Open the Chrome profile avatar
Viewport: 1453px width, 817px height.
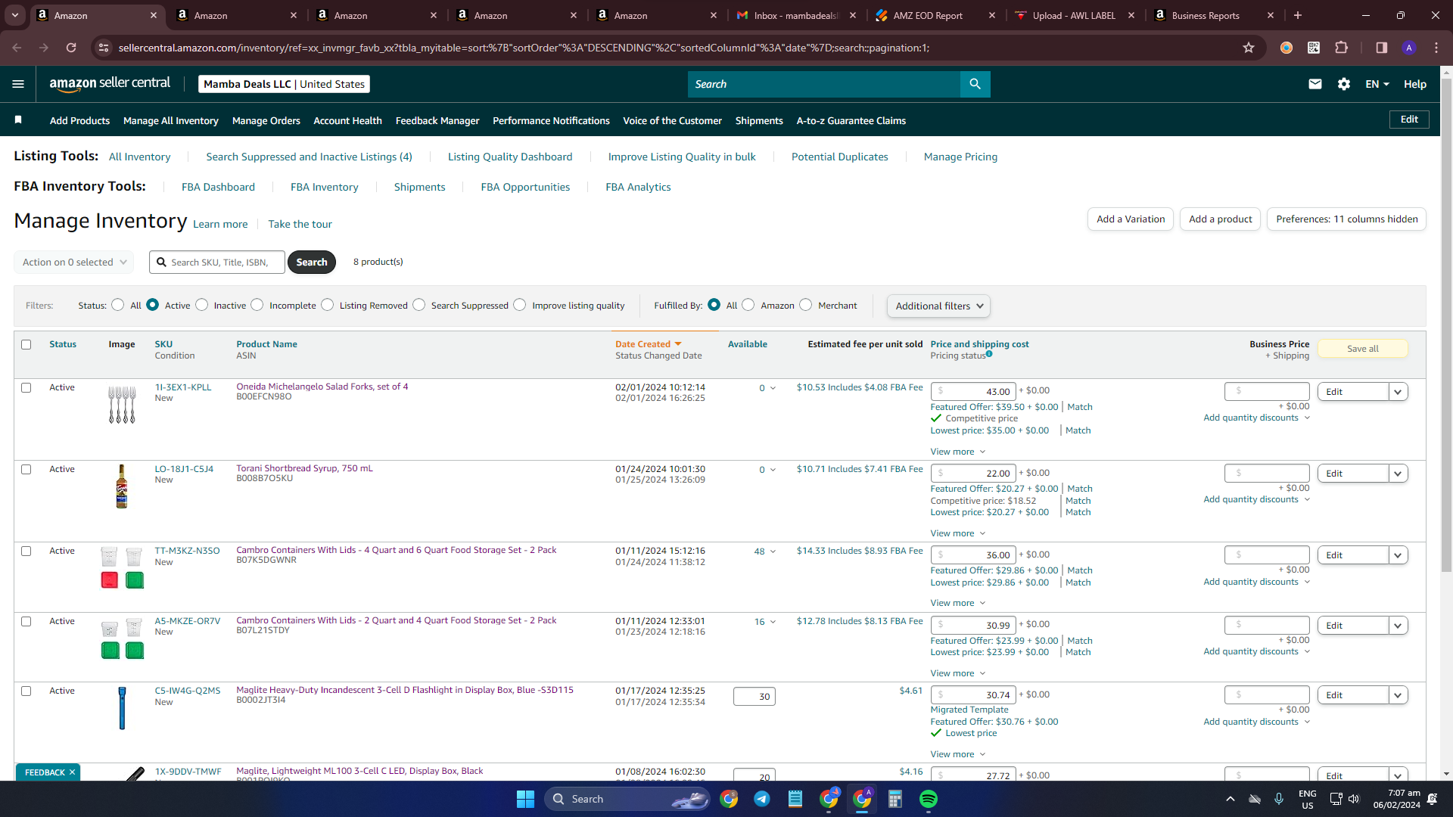tap(1409, 48)
